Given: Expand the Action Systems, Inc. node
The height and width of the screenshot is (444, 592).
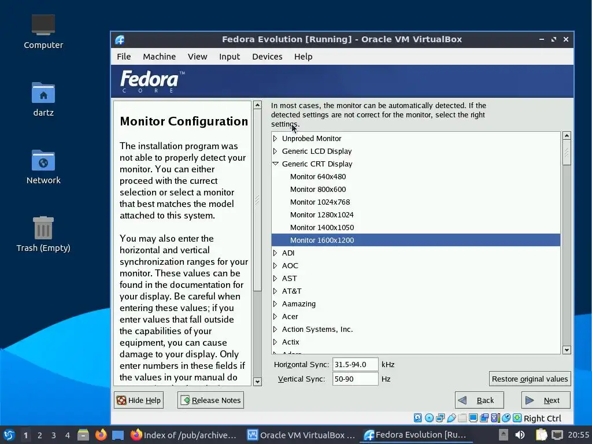Looking at the screenshot, I should 275,329.
